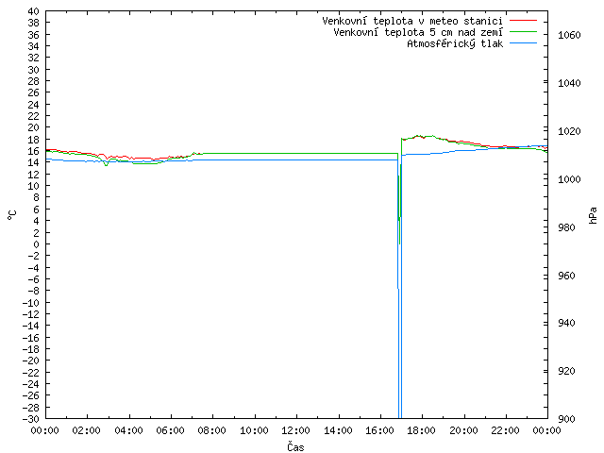Click the 1040 pressure axis label
Viewport: 604px width, 453px height.
pos(569,83)
